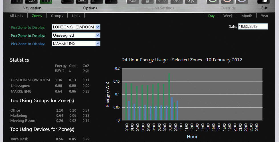Click the Exit label
Viewport: 279px width, 142px height.
[x=264, y=8]
